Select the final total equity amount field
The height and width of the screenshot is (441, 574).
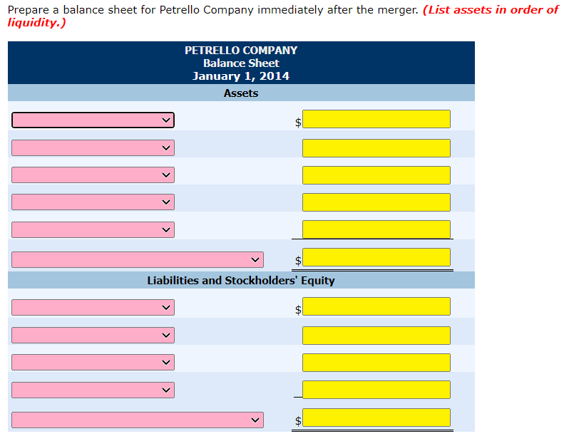click(376, 417)
